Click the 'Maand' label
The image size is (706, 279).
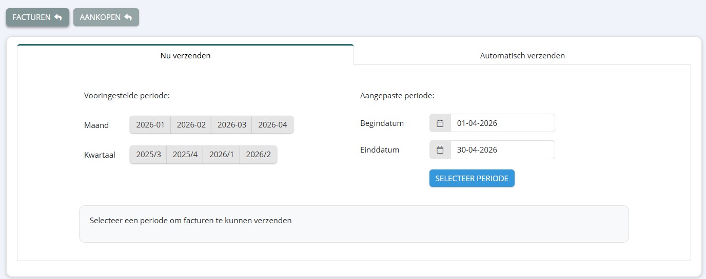96,125
